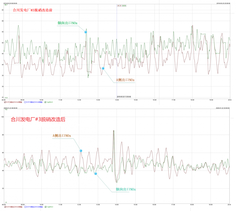Click 17:00 on the 2020-01-22 chart time axis
The width and height of the screenshot is (236, 211).
[173, 205]
